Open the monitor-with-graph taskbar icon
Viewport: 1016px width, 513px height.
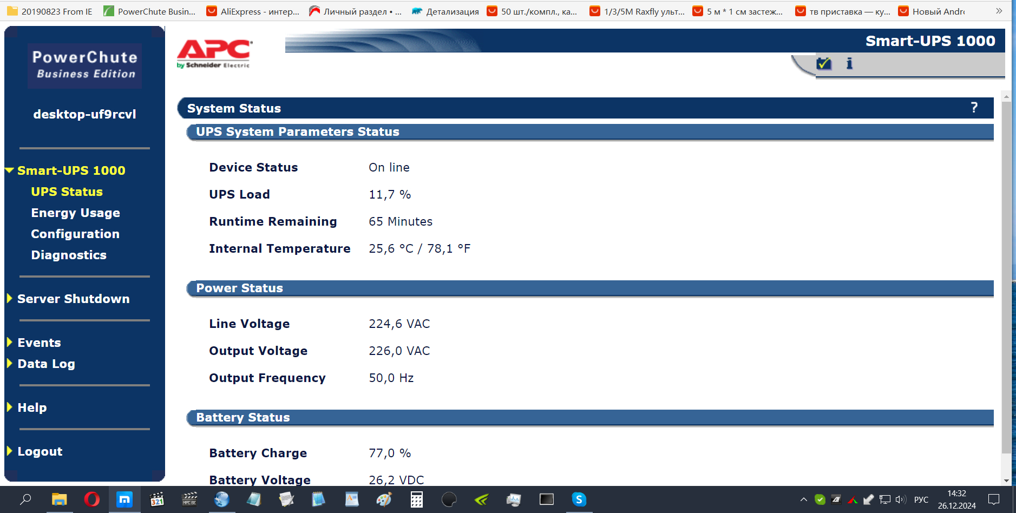pyautogui.click(x=514, y=499)
